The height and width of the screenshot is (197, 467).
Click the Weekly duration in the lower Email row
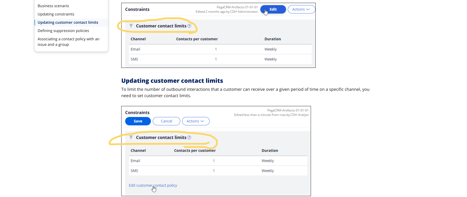[x=268, y=161]
